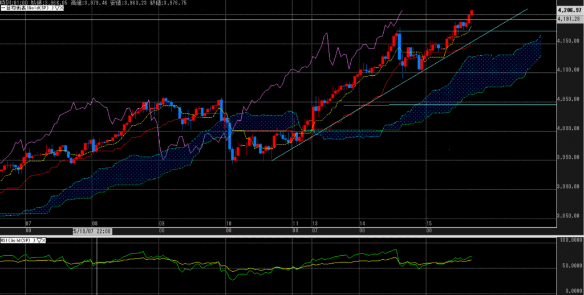Click the 25/10/07 22:00 crosshair time label
This screenshot has width=584, height=295.
pyautogui.click(x=92, y=232)
